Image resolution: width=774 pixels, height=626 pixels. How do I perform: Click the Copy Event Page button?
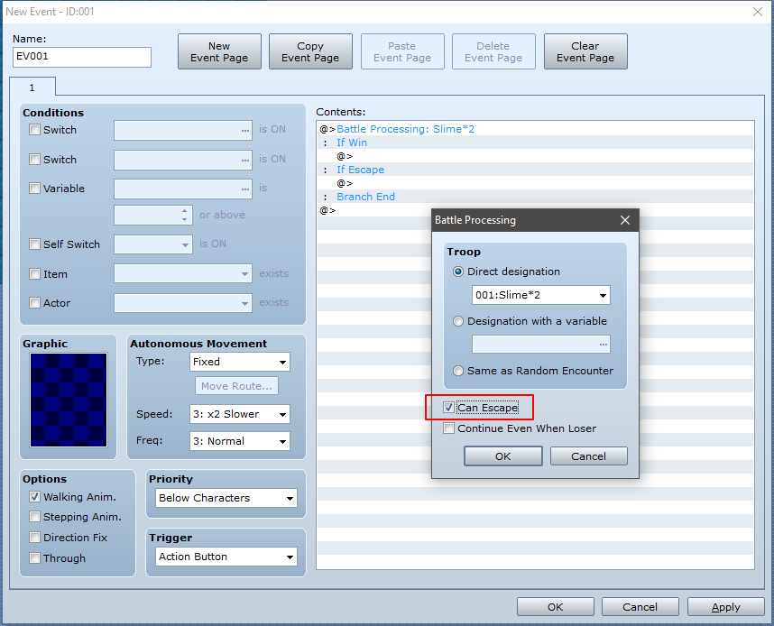[x=310, y=51]
